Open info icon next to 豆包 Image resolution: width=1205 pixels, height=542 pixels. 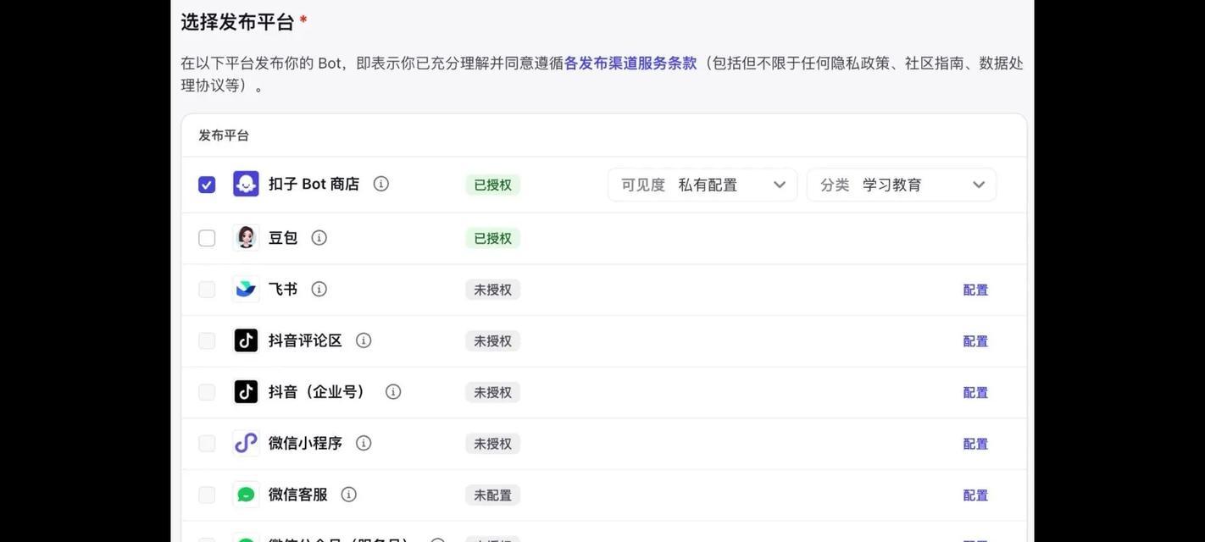(x=319, y=238)
